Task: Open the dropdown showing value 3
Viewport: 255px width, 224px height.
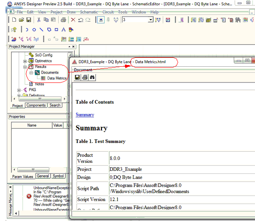Action: point(150,20)
